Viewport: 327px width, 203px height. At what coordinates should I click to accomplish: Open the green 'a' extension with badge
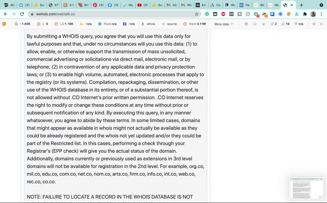(256, 14)
